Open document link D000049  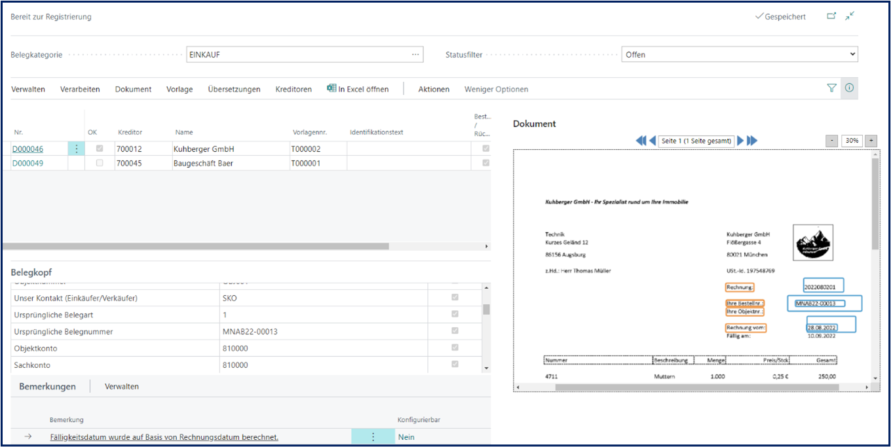tap(28, 163)
